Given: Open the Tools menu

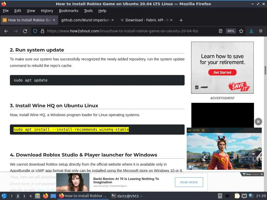Looking at the screenshot, I should [x=88, y=11].
